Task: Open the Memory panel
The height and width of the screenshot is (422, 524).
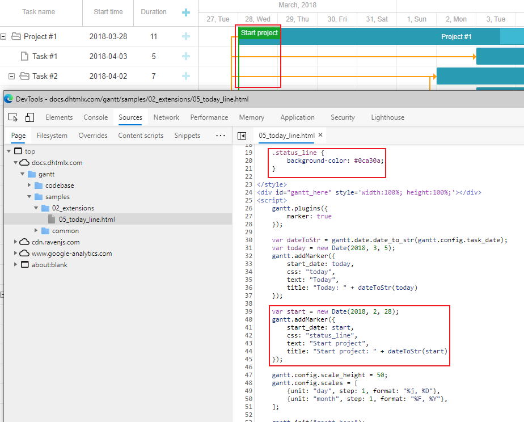Action: click(252, 117)
